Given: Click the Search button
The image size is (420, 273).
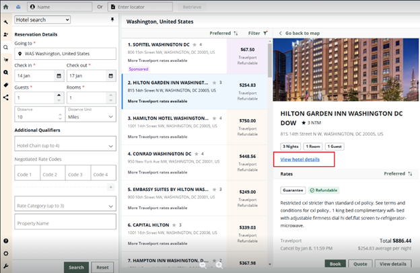Looking at the screenshot, I should (76, 268).
